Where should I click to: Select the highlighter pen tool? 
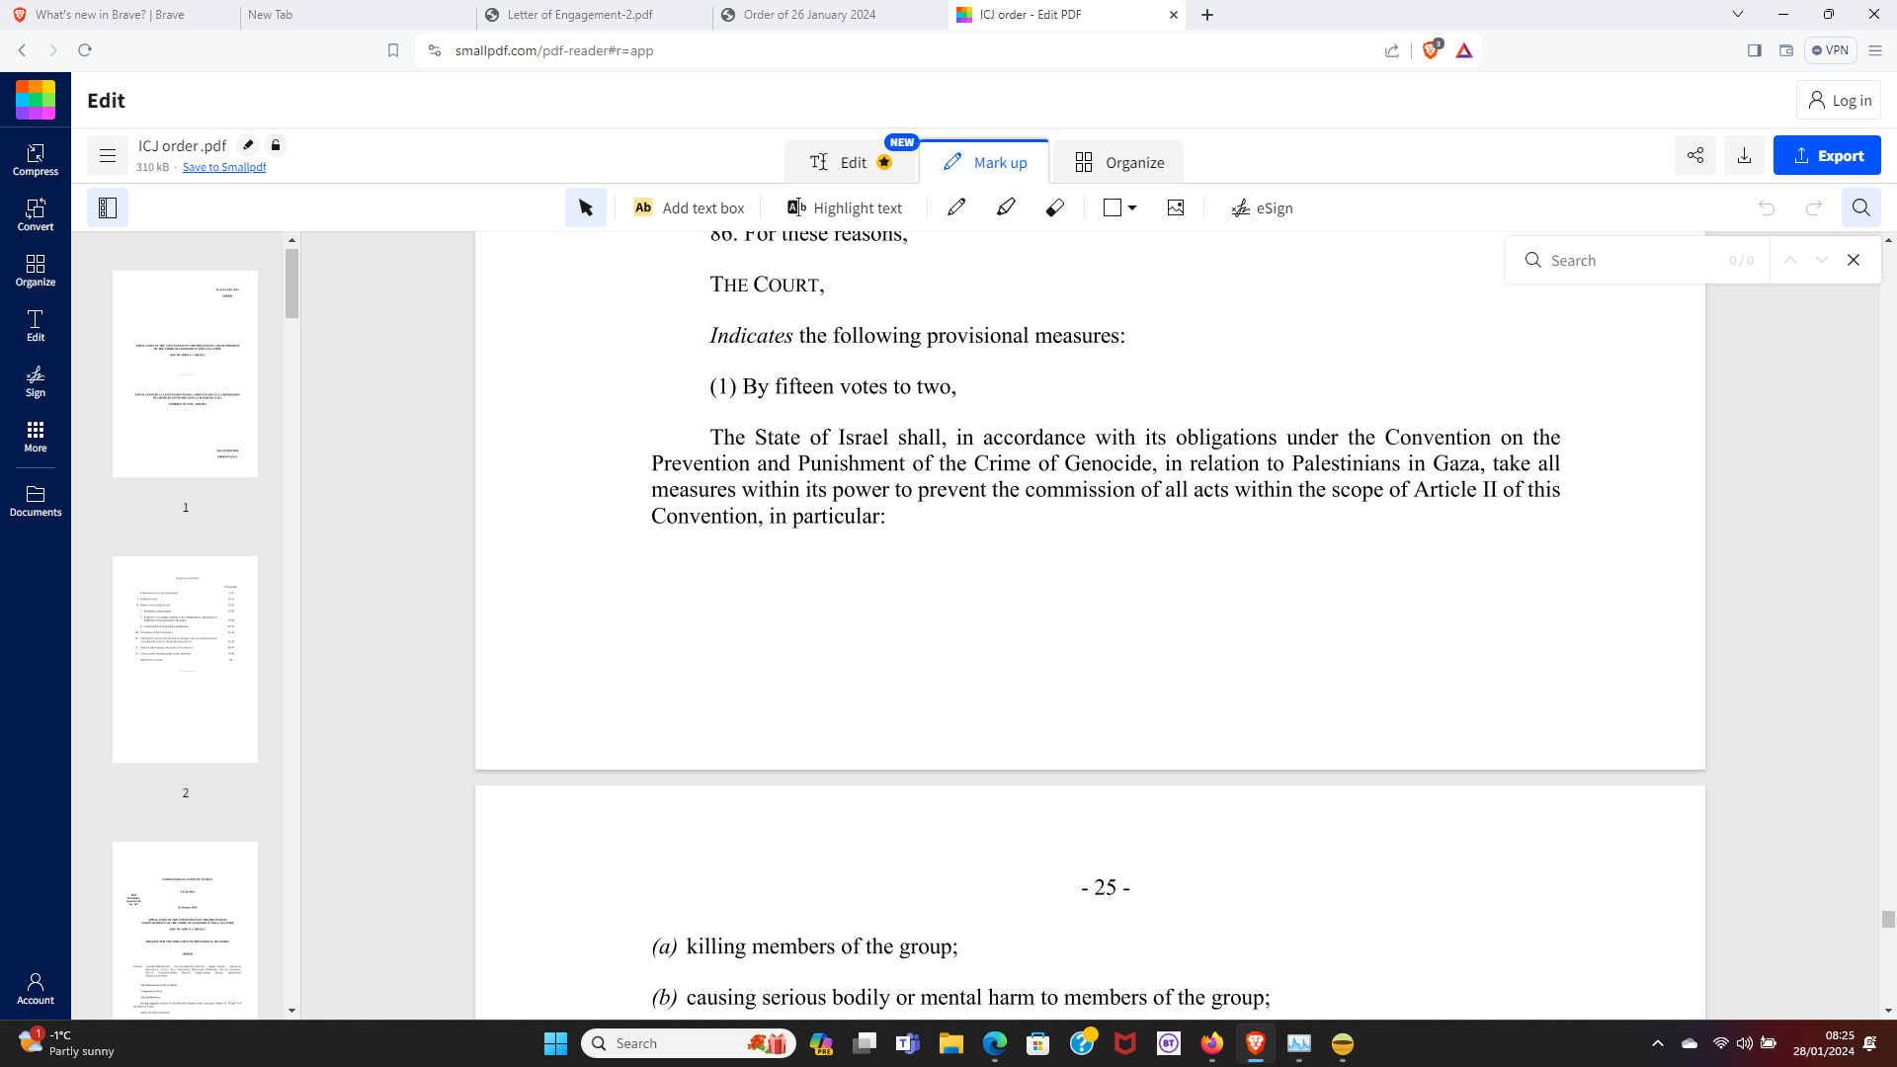[x=1006, y=207]
